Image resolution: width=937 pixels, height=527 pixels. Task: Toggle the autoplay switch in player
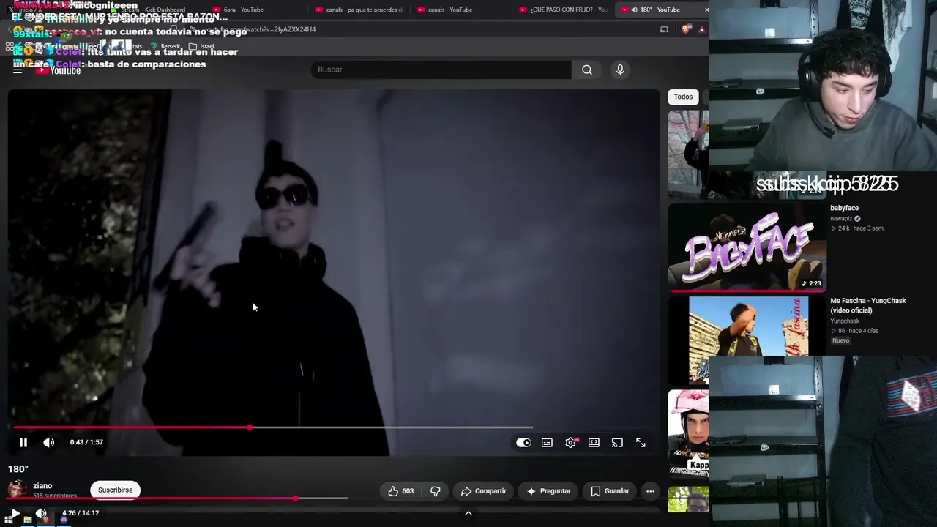pyautogui.click(x=523, y=443)
